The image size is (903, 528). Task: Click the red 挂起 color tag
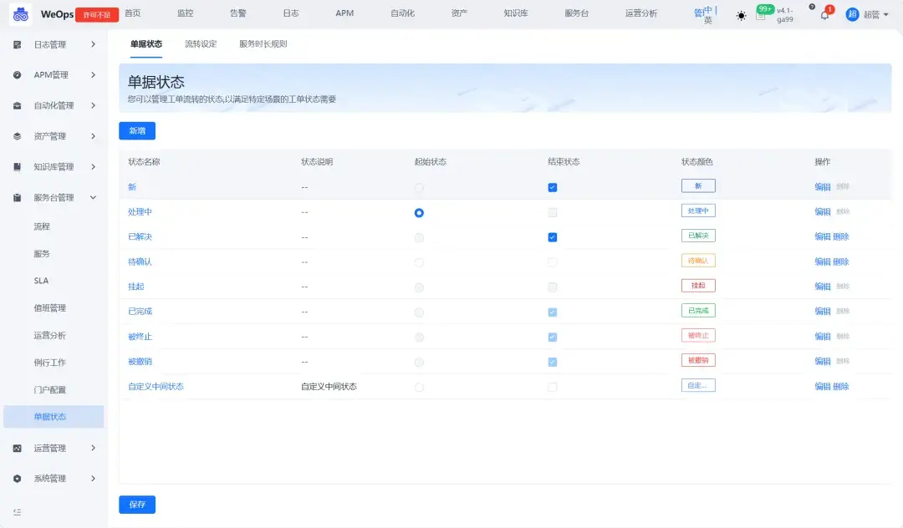pyautogui.click(x=698, y=286)
